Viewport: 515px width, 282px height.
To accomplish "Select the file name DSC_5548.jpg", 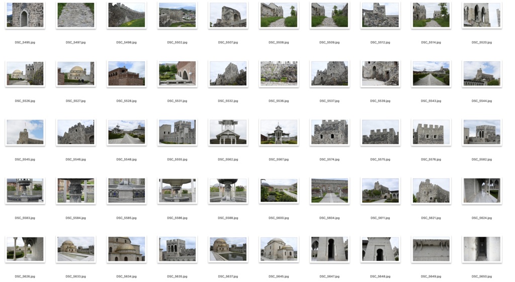I will pos(126,160).
